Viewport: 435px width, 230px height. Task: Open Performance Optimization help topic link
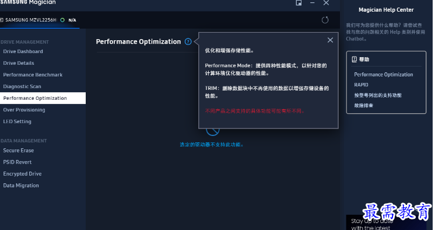[384, 75]
